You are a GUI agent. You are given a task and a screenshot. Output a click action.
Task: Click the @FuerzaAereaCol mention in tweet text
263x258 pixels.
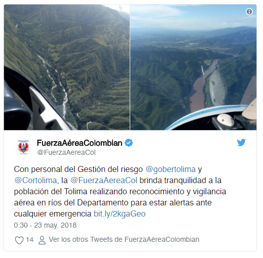pyautogui.click(x=103, y=180)
